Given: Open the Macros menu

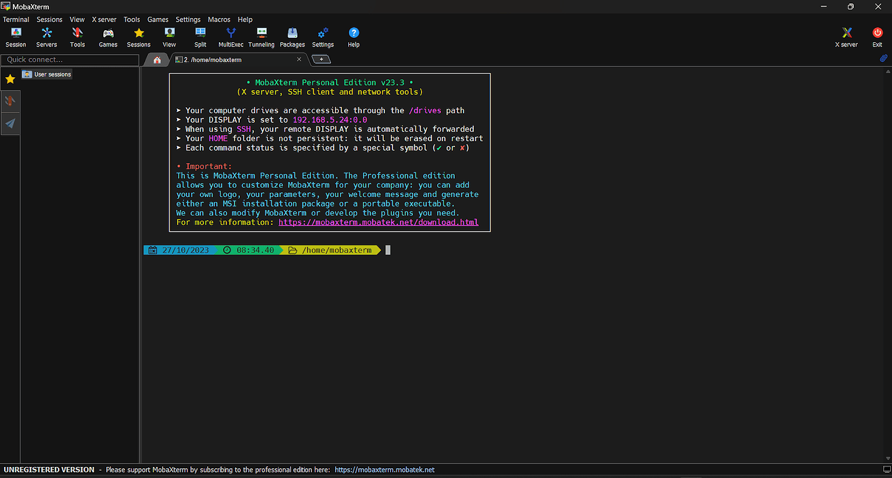Looking at the screenshot, I should (219, 19).
